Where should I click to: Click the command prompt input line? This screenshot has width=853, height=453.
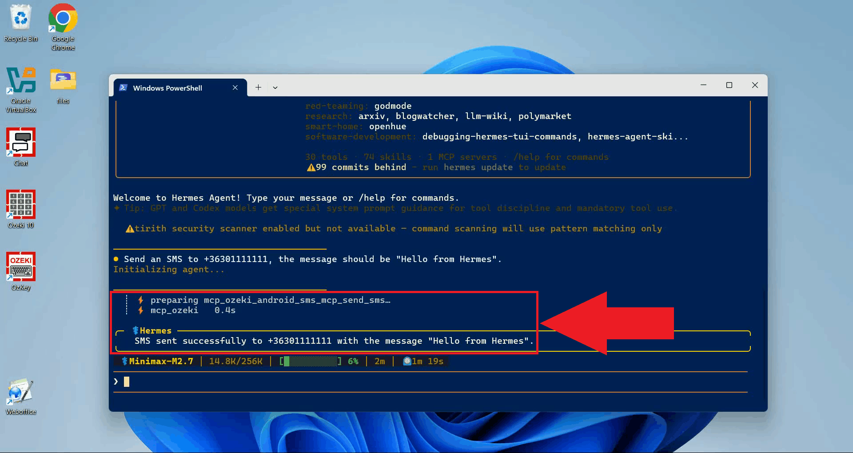(x=430, y=381)
